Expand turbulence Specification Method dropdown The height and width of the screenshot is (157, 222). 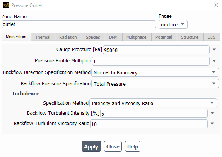tap(153, 103)
